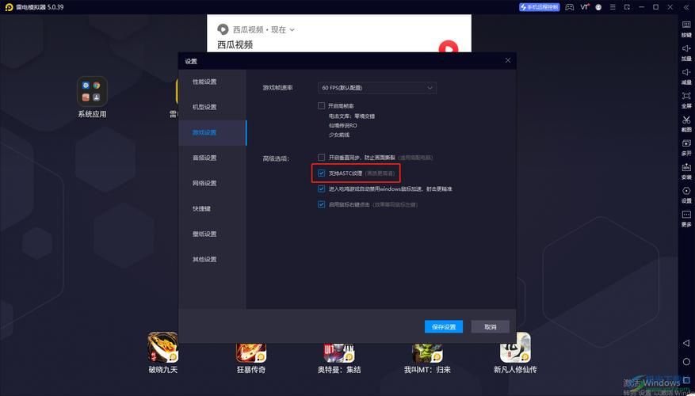Decrease volume with the 减量 icon

(x=686, y=76)
